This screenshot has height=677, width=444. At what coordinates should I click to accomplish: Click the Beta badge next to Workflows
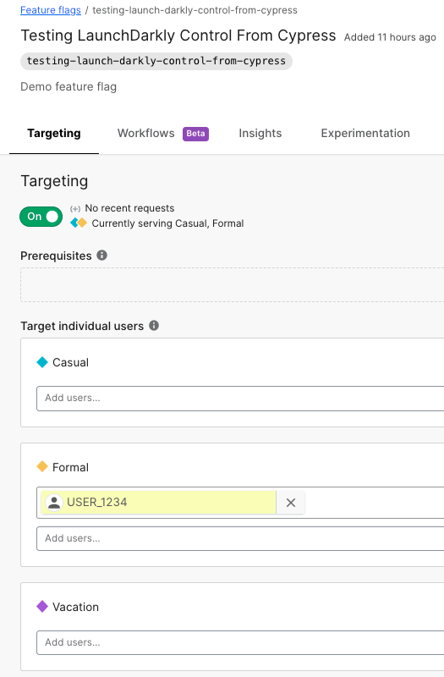[x=195, y=134]
